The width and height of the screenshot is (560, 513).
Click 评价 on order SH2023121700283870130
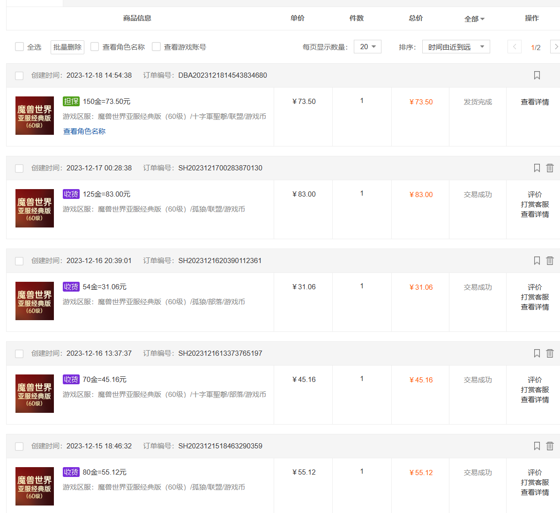coord(534,194)
